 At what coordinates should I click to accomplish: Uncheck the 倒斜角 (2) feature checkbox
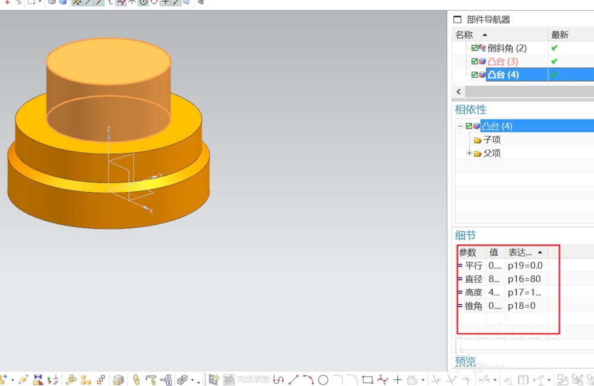475,49
